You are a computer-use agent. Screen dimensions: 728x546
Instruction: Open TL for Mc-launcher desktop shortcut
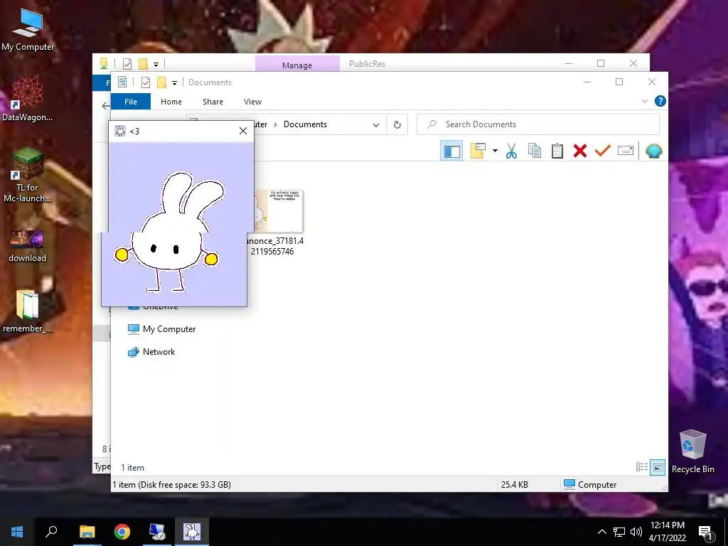(28, 175)
